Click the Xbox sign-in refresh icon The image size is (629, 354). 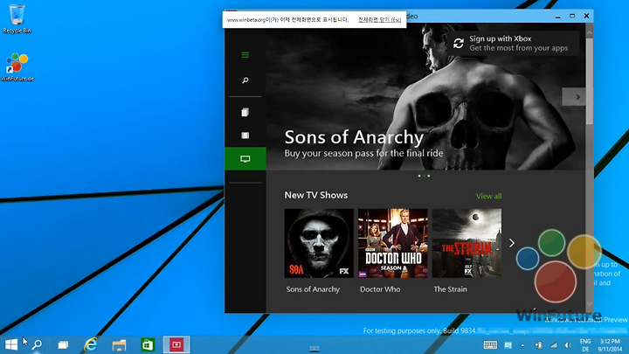point(459,43)
